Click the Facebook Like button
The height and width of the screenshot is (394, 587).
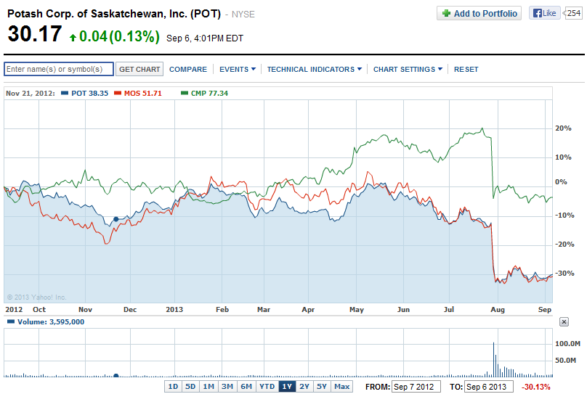pos(545,13)
